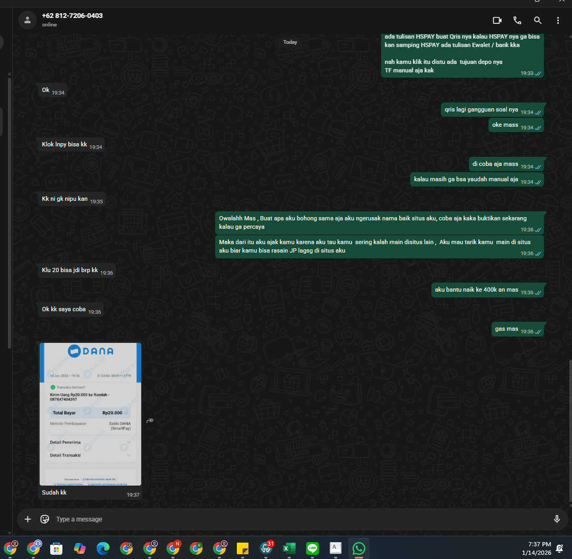The height and width of the screenshot is (559, 572).
Task: Click the Today date label
Action: click(290, 42)
